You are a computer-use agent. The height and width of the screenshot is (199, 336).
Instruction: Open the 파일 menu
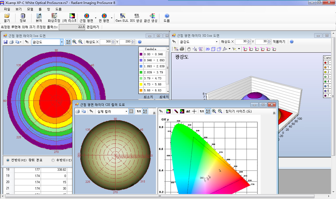click(x=7, y=9)
